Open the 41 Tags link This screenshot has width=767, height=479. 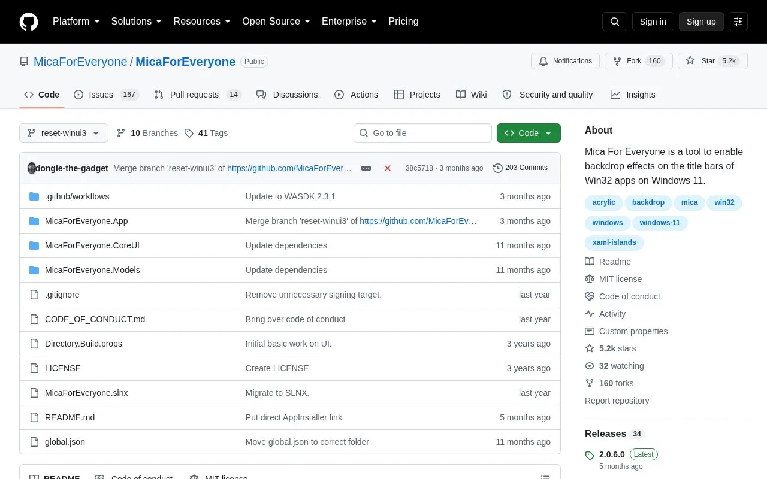(x=206, y=133)
